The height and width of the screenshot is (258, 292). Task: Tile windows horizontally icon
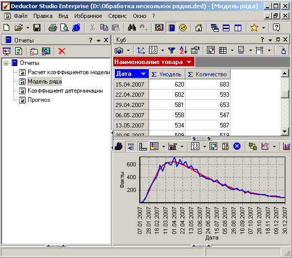226,28
